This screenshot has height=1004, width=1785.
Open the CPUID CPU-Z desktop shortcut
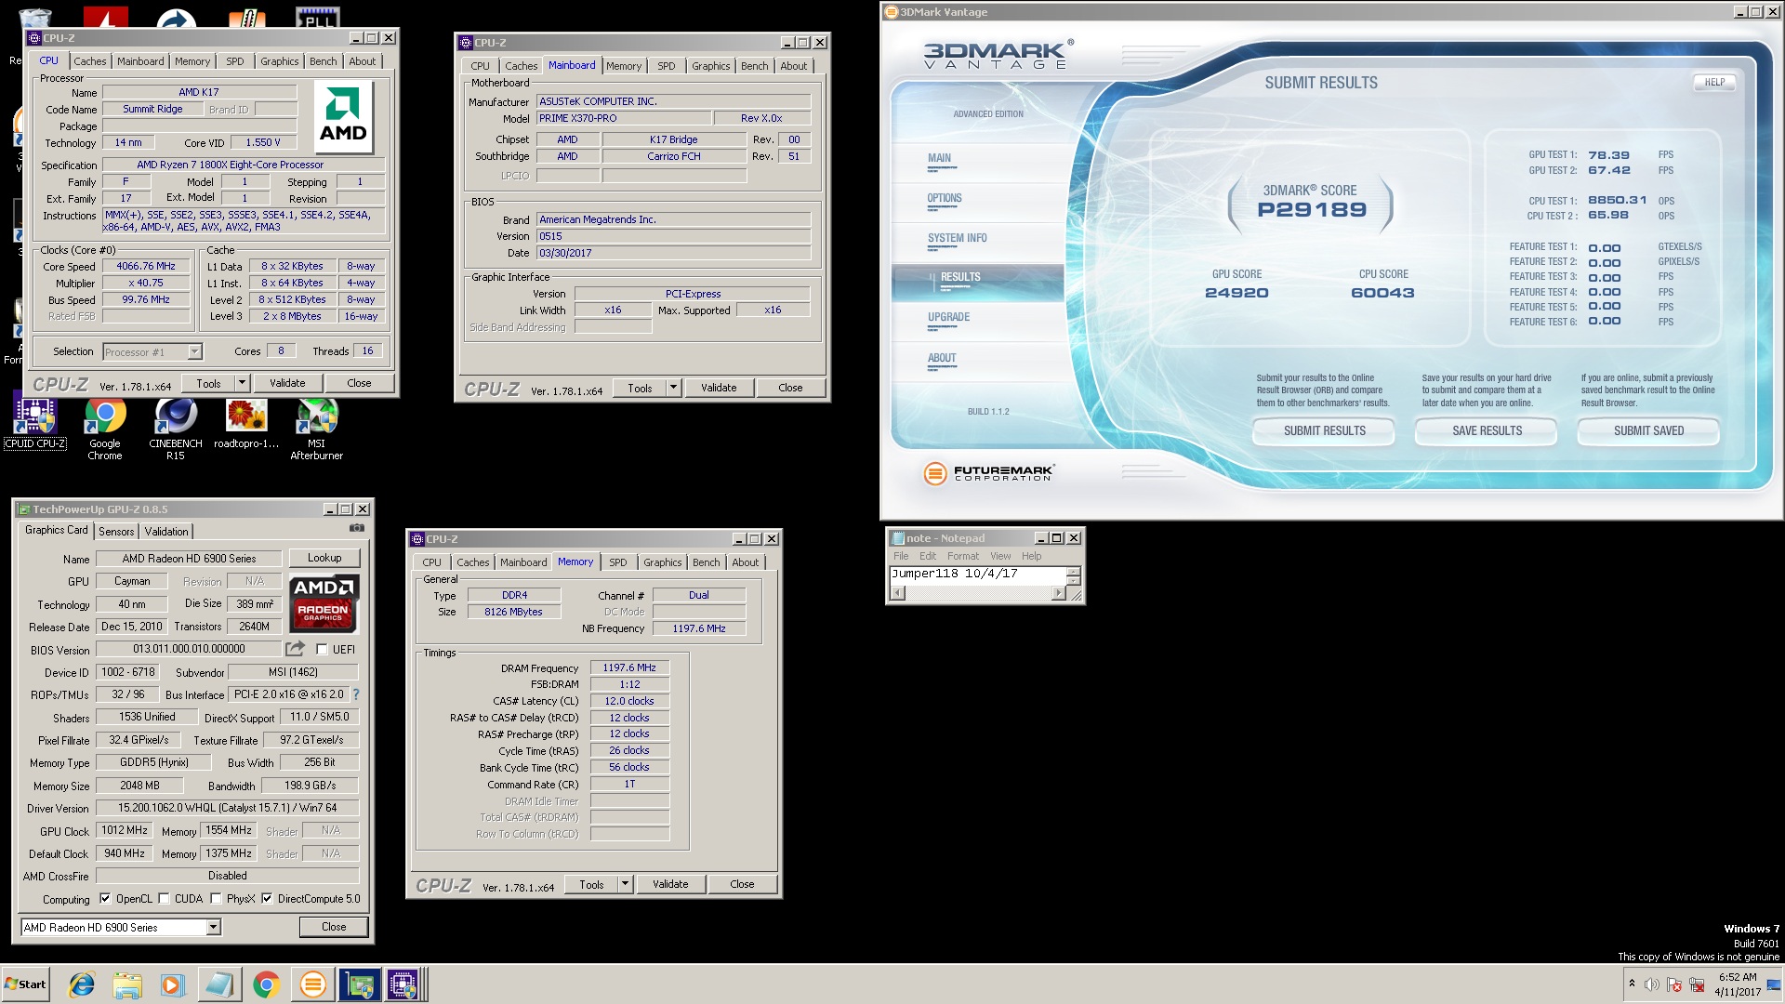tap(35, 423)
